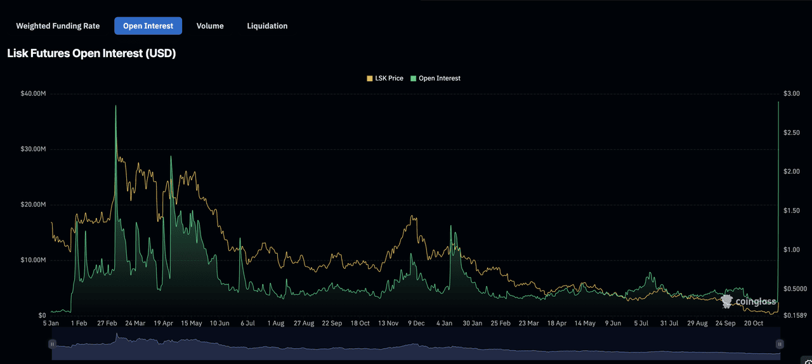Viewport: 812px width, 364px height.
Task: Click the $40.00M left axis label
Action: 33,94
